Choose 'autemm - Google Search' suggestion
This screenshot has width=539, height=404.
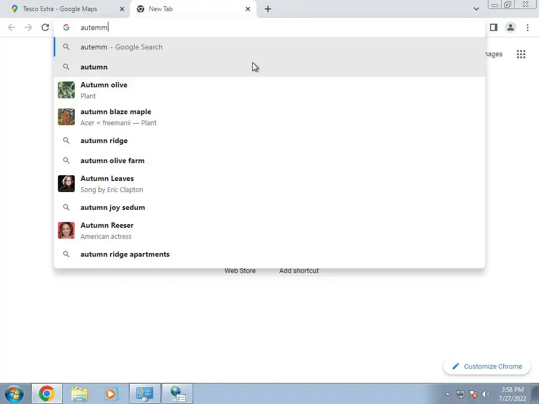(x=269, y=47)
